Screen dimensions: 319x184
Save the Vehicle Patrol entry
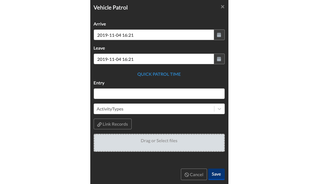coord(216,174)
